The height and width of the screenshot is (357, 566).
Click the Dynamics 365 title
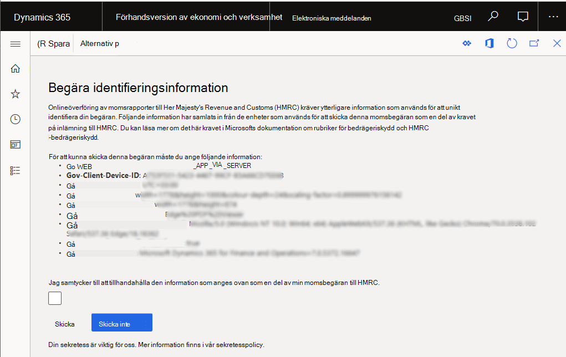[42, 17]
